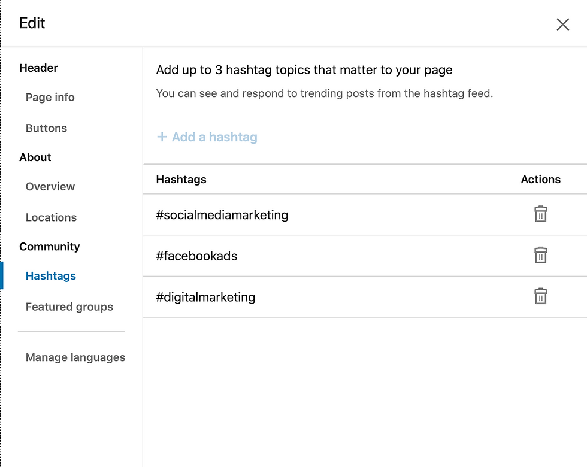The width and height of the screenshot is (587, 467).
Task: Go to the Buttons section
Action: [x=46, y=128]
